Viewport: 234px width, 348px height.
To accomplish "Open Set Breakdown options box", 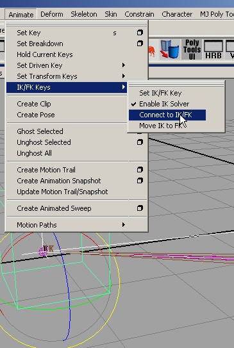I will [x=140, y=44].
